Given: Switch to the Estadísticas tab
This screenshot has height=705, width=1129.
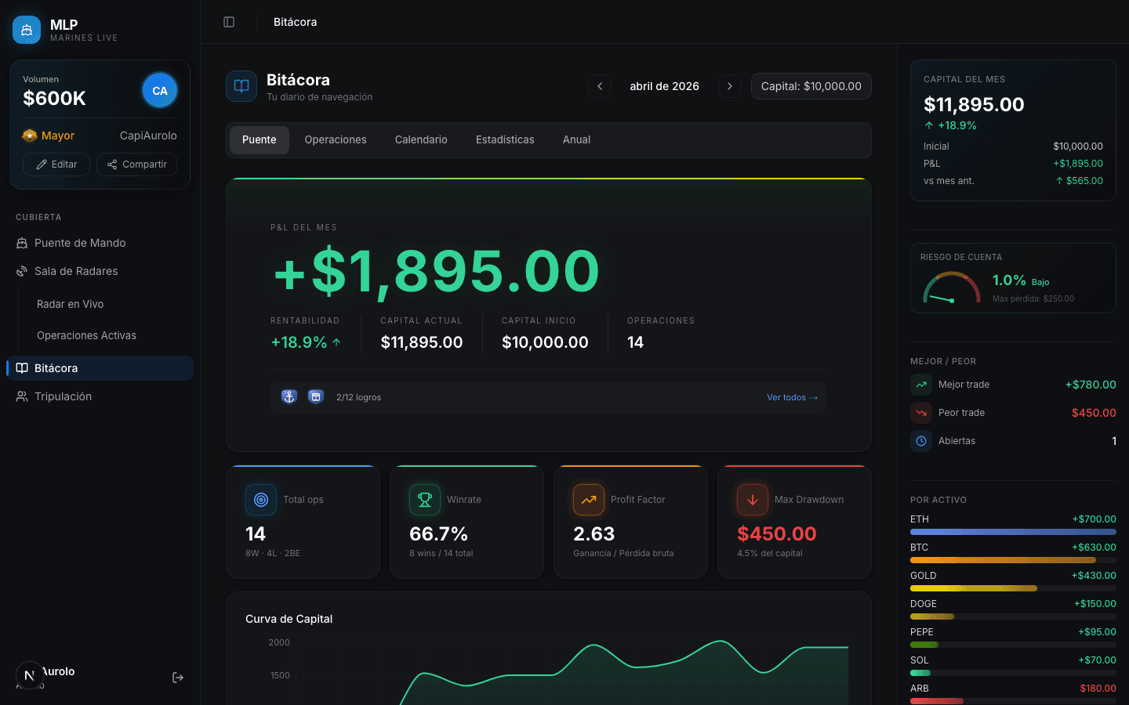Looking at the screenshot, I should [x=505, y=140].
